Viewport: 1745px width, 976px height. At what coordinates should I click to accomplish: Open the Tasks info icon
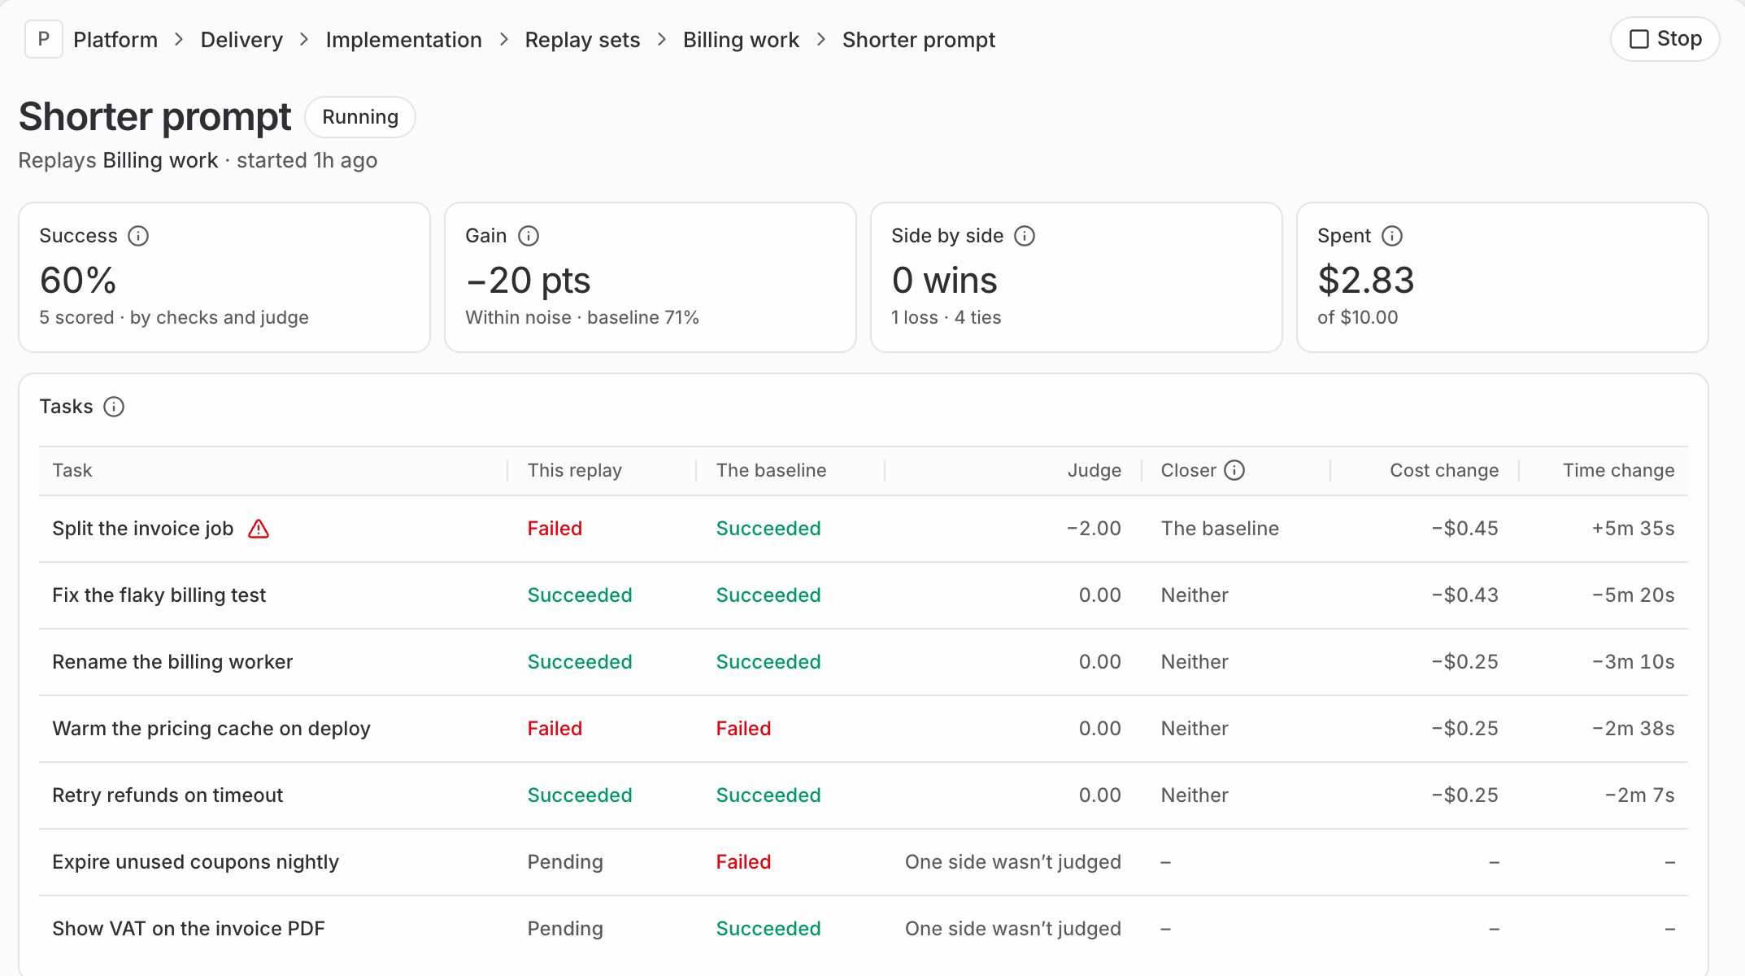[x=114, y=407]
